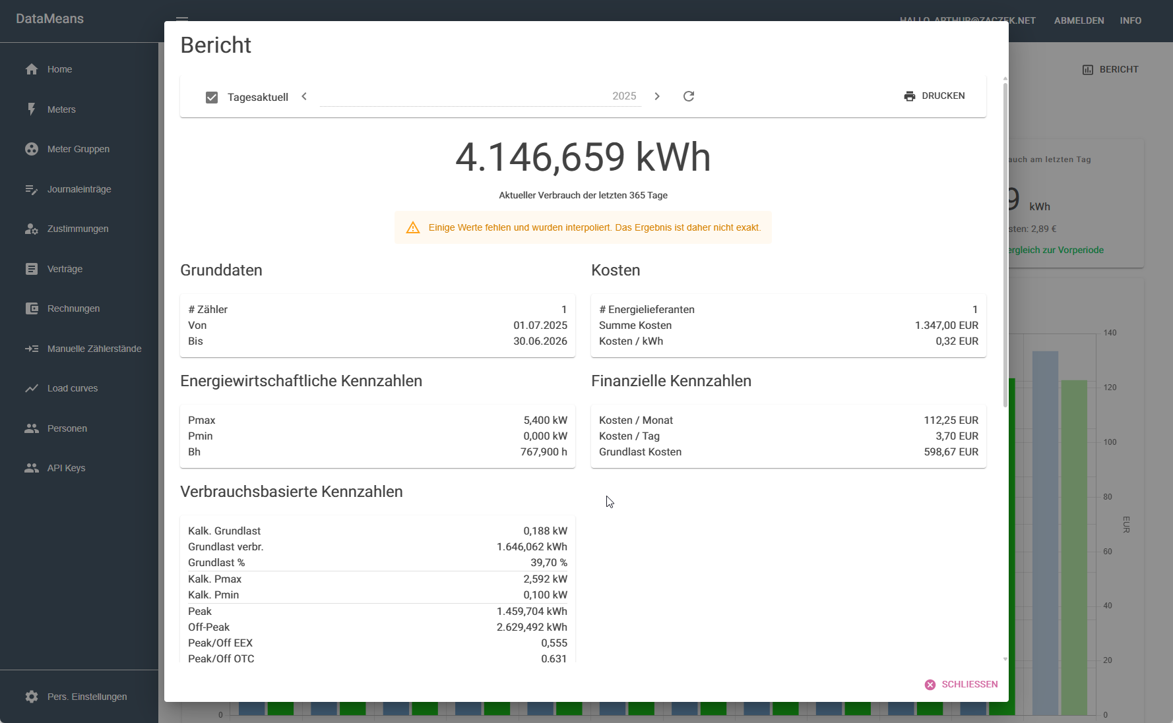Click the Meters lightning bolt icon
This screenshot has height=723, width=1173.
tap(32, 109)
